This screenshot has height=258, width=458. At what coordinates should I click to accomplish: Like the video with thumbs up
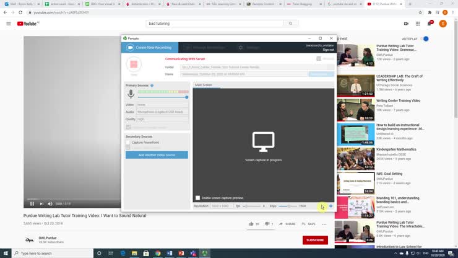click(x=251, y=224)
